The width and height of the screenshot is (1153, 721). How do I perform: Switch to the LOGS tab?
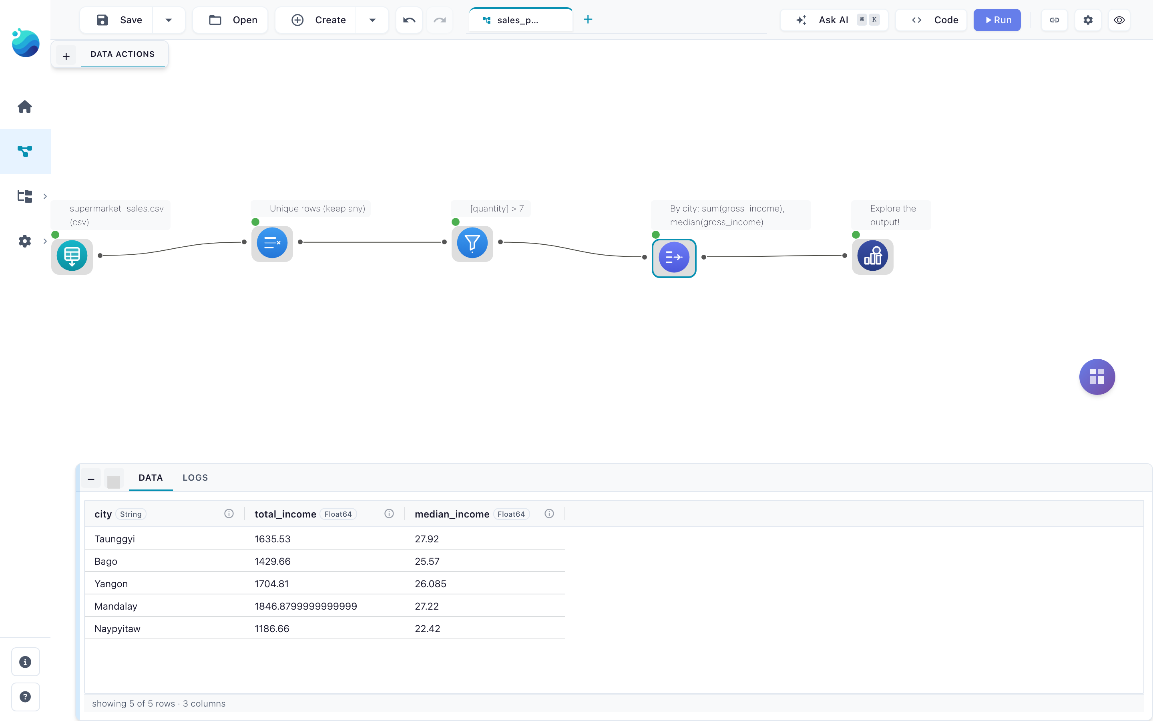[195, 477]
